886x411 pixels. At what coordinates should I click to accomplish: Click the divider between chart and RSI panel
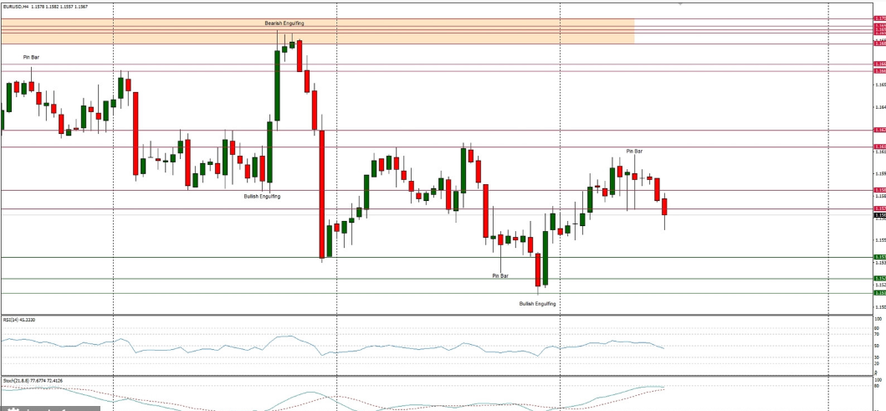pyautogui.click(x=418, y=316)
